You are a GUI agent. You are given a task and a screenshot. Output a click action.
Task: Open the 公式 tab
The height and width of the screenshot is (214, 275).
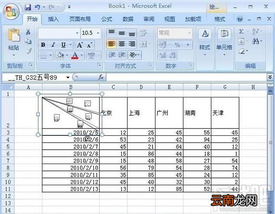pyautogui.click(x=106, y=19)
